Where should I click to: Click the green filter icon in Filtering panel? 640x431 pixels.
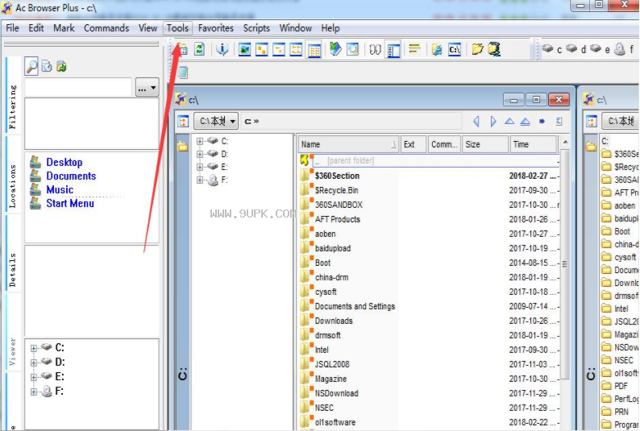point(61,66)
